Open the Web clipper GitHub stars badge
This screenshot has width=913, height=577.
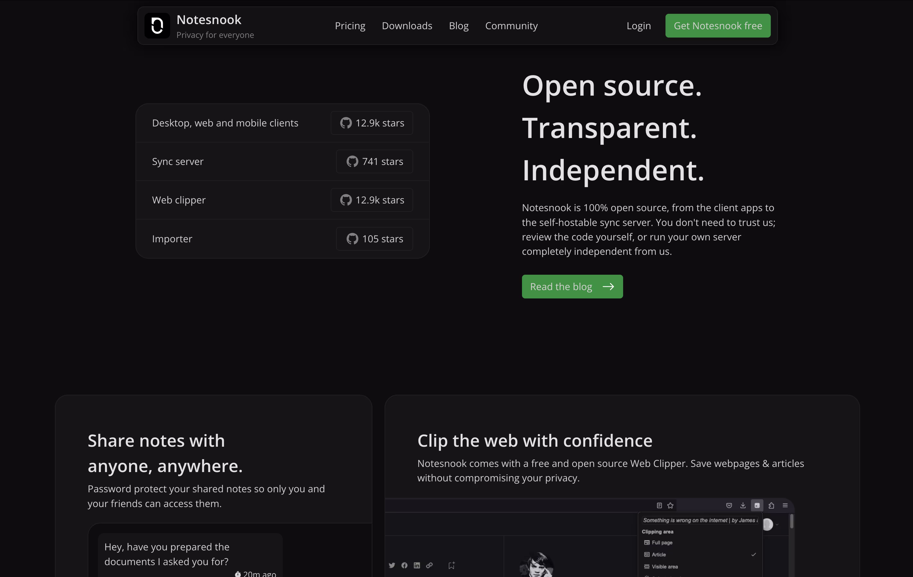click(x=371, y=200)
